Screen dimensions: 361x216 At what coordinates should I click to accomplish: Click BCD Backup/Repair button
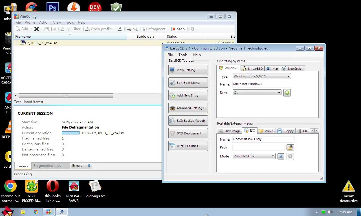pyautogui.click(x=188, y=121)
